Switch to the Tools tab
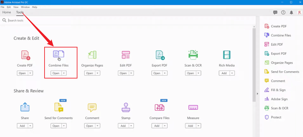 click(20, 12)
